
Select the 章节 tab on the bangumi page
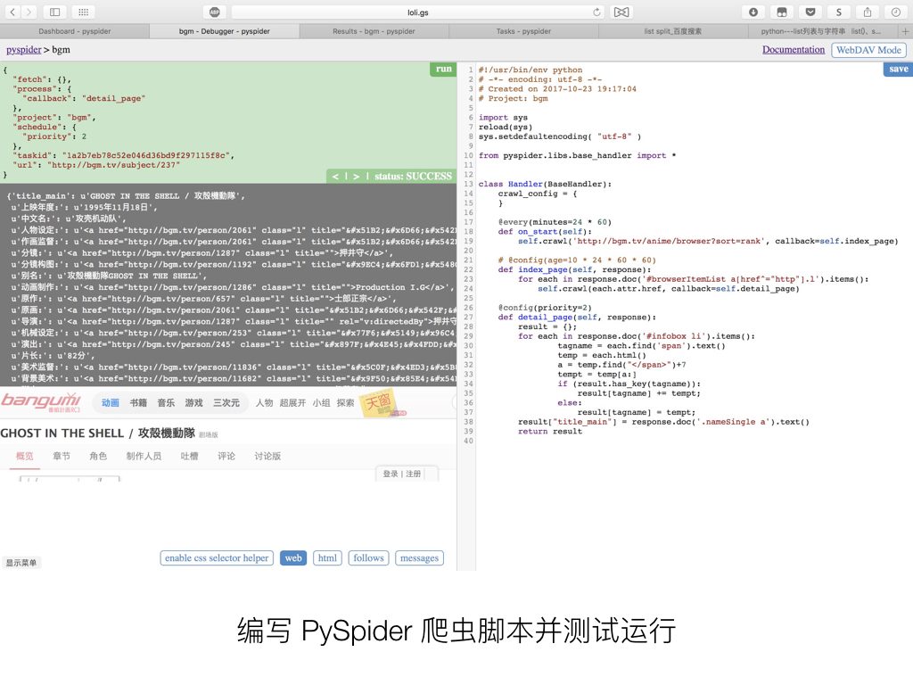click(x=61, y=456)
